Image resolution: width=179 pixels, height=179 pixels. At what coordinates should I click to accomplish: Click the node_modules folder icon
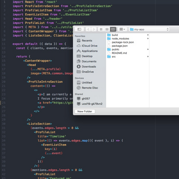point(109,39)
